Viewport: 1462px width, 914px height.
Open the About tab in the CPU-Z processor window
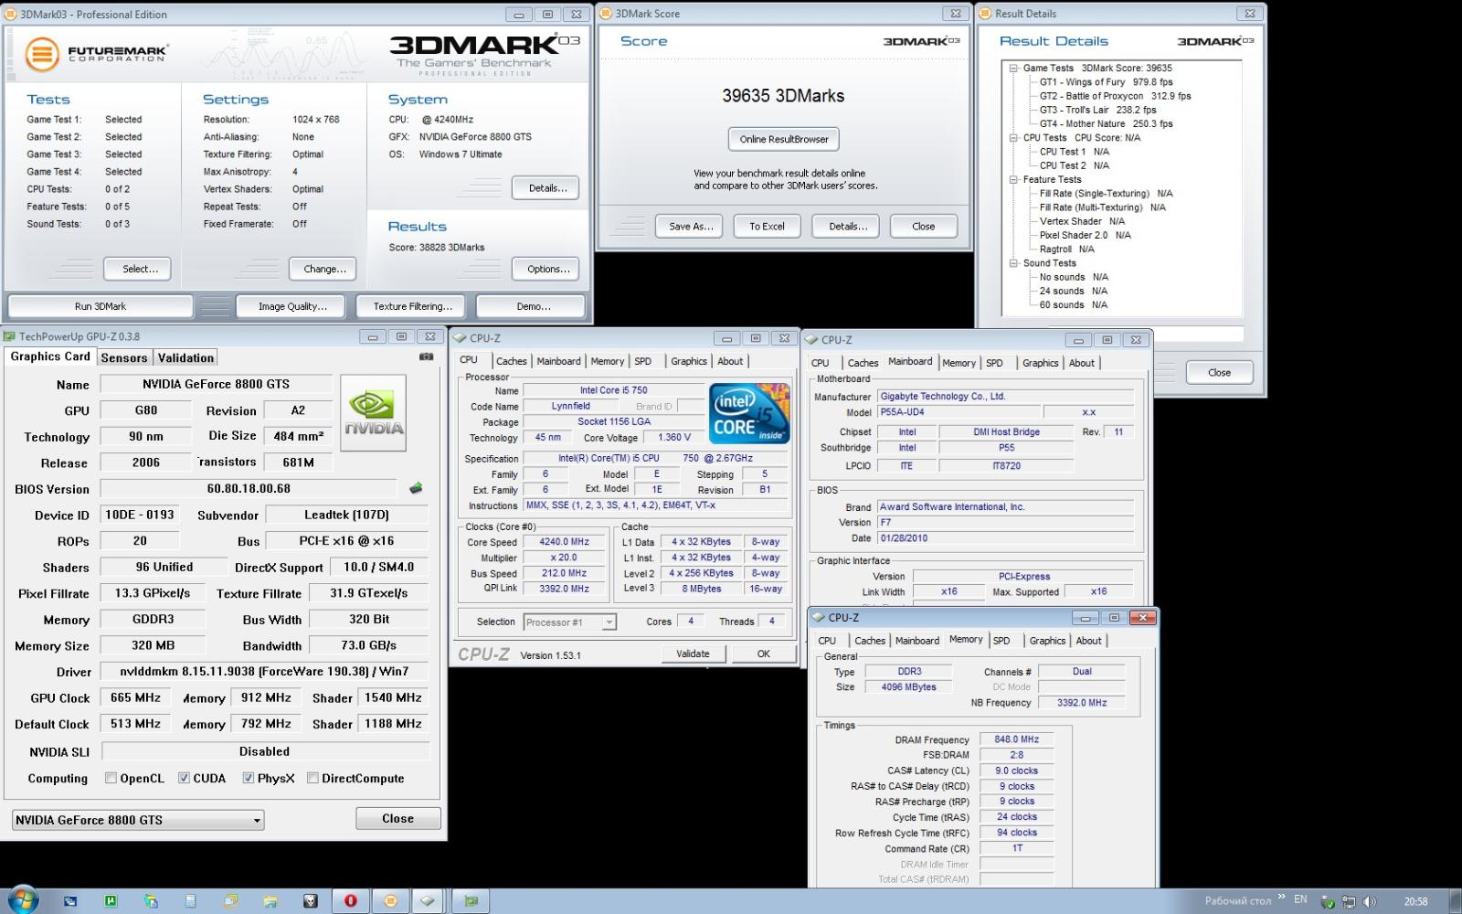[730, 361]
